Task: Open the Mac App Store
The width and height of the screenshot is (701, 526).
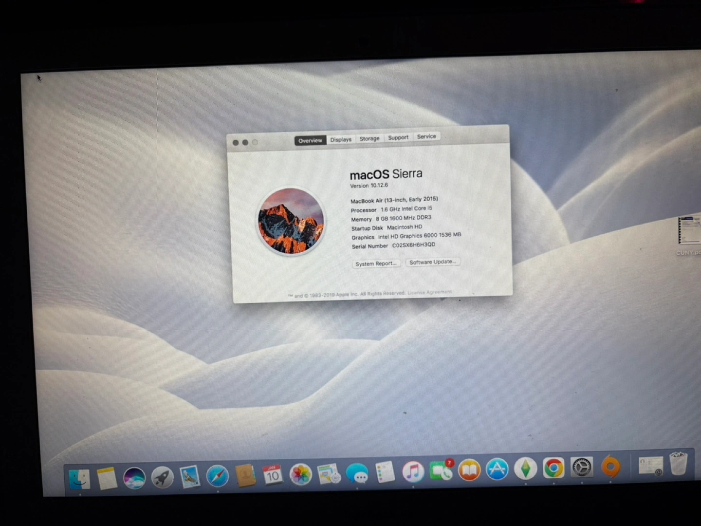Action: click(497, 470)
